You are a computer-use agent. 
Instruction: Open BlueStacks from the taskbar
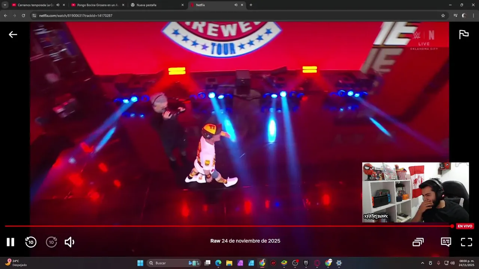(284, 263)
